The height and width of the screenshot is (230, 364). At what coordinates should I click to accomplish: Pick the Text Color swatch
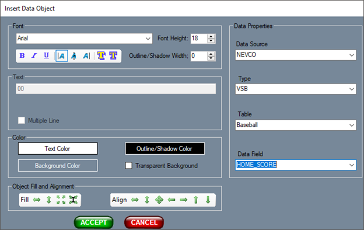click(x=58, y=149)
